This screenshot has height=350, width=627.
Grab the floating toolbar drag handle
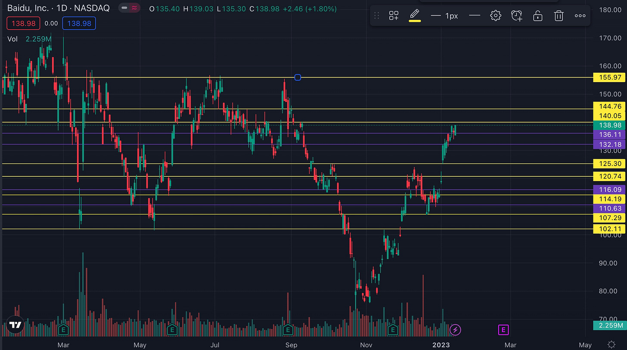click(377, 16)
